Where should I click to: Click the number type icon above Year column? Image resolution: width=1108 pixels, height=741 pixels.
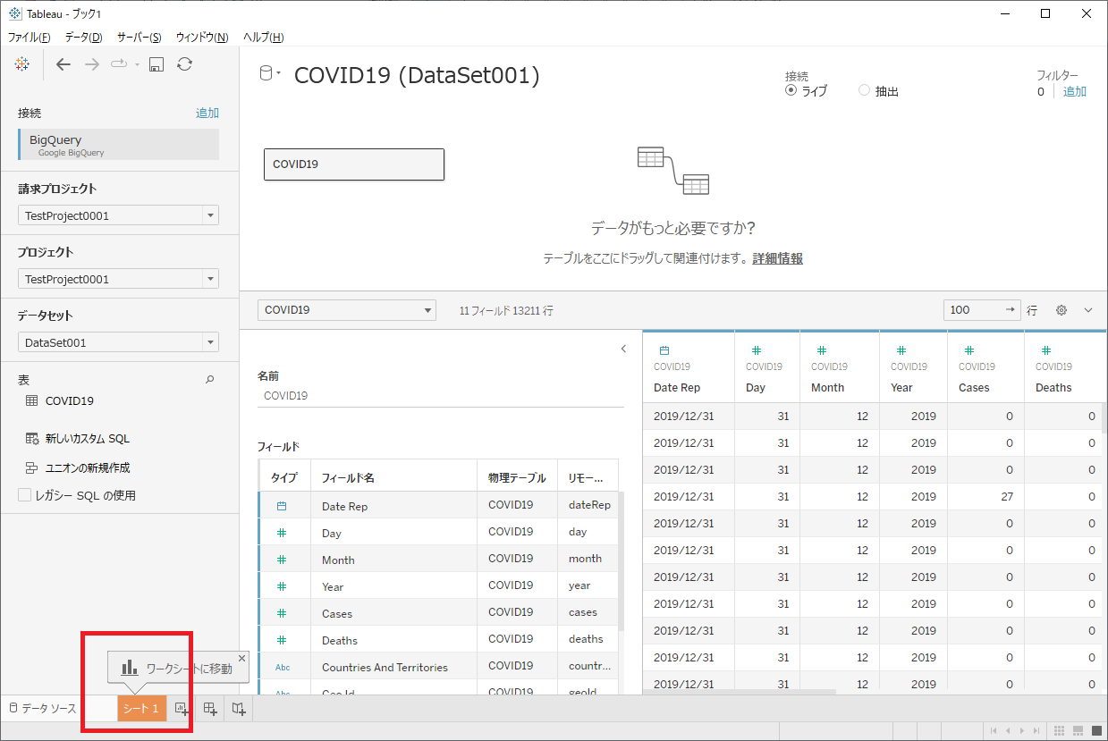tap(901, 350)
